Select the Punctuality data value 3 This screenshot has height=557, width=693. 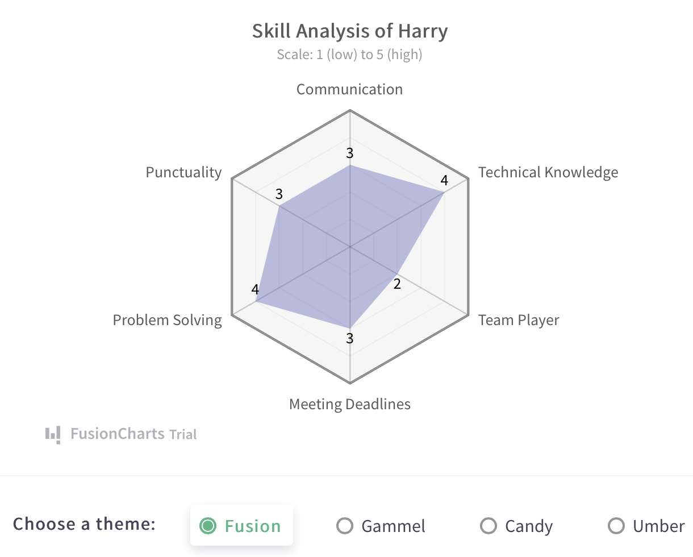point(279,194)
